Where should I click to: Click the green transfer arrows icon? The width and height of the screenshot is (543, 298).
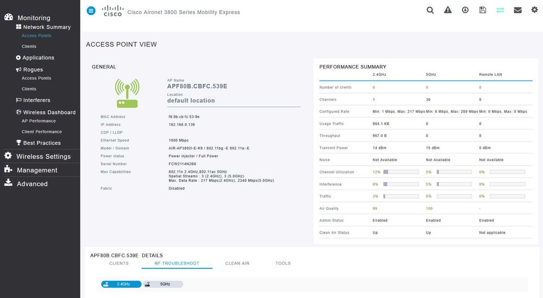tap(500, 10)
